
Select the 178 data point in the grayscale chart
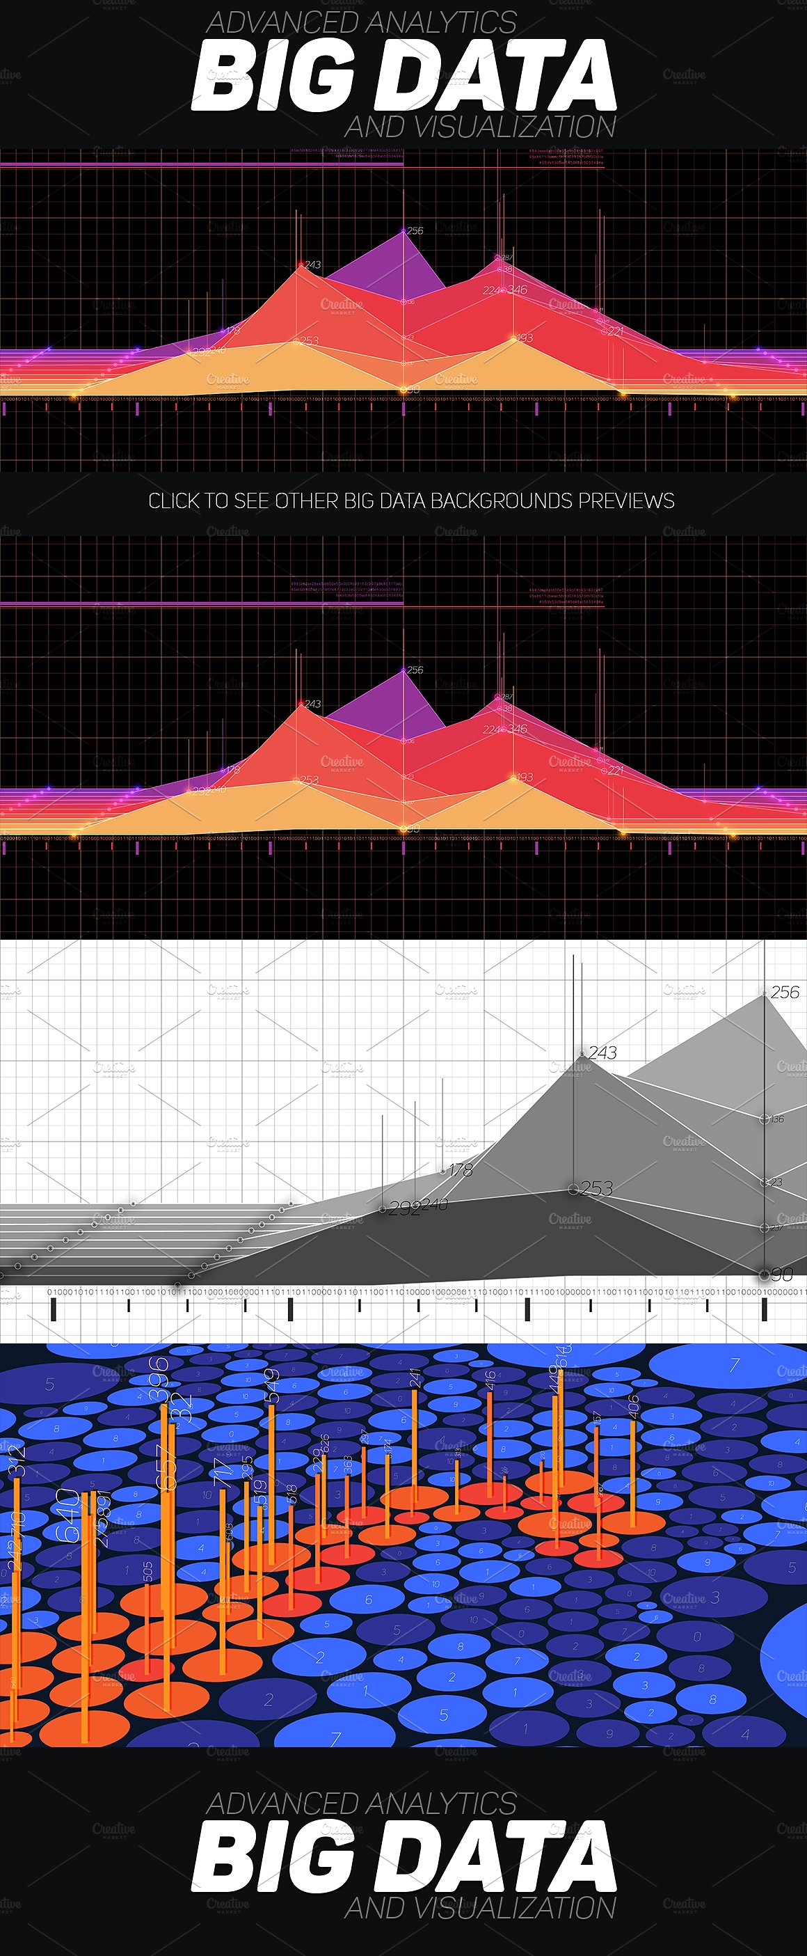click(x=443, y=1171)
